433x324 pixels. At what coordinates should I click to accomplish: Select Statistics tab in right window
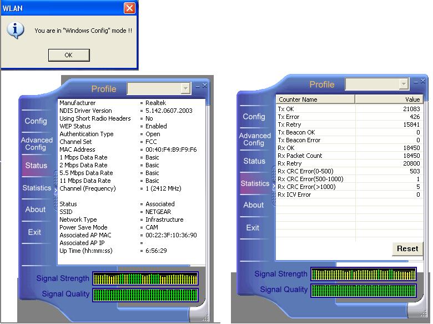click(x=255, y=183)
